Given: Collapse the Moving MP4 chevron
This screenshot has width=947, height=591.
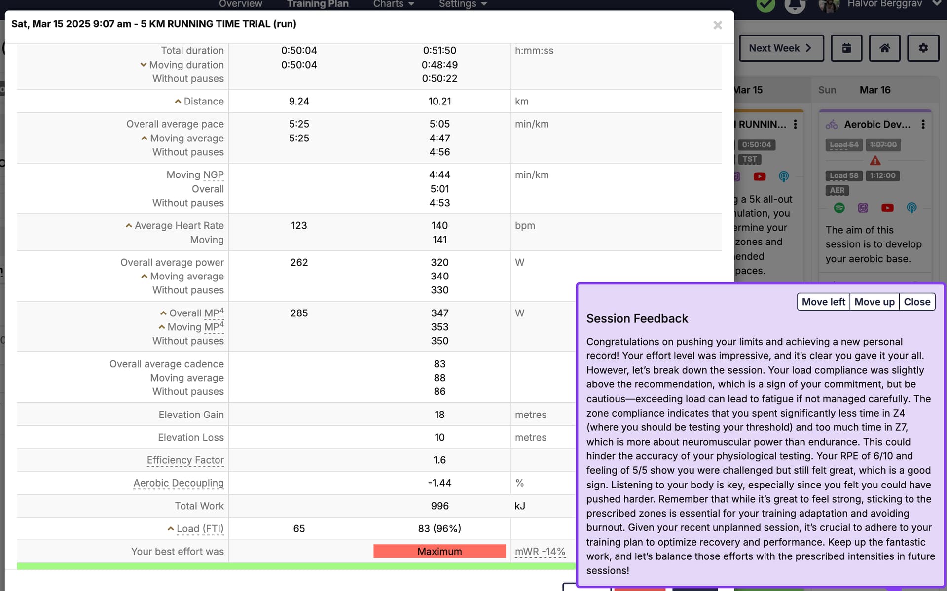Looking at the screenshot, I should click(162, 327).
